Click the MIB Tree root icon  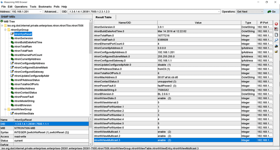(x=2, y=21)
